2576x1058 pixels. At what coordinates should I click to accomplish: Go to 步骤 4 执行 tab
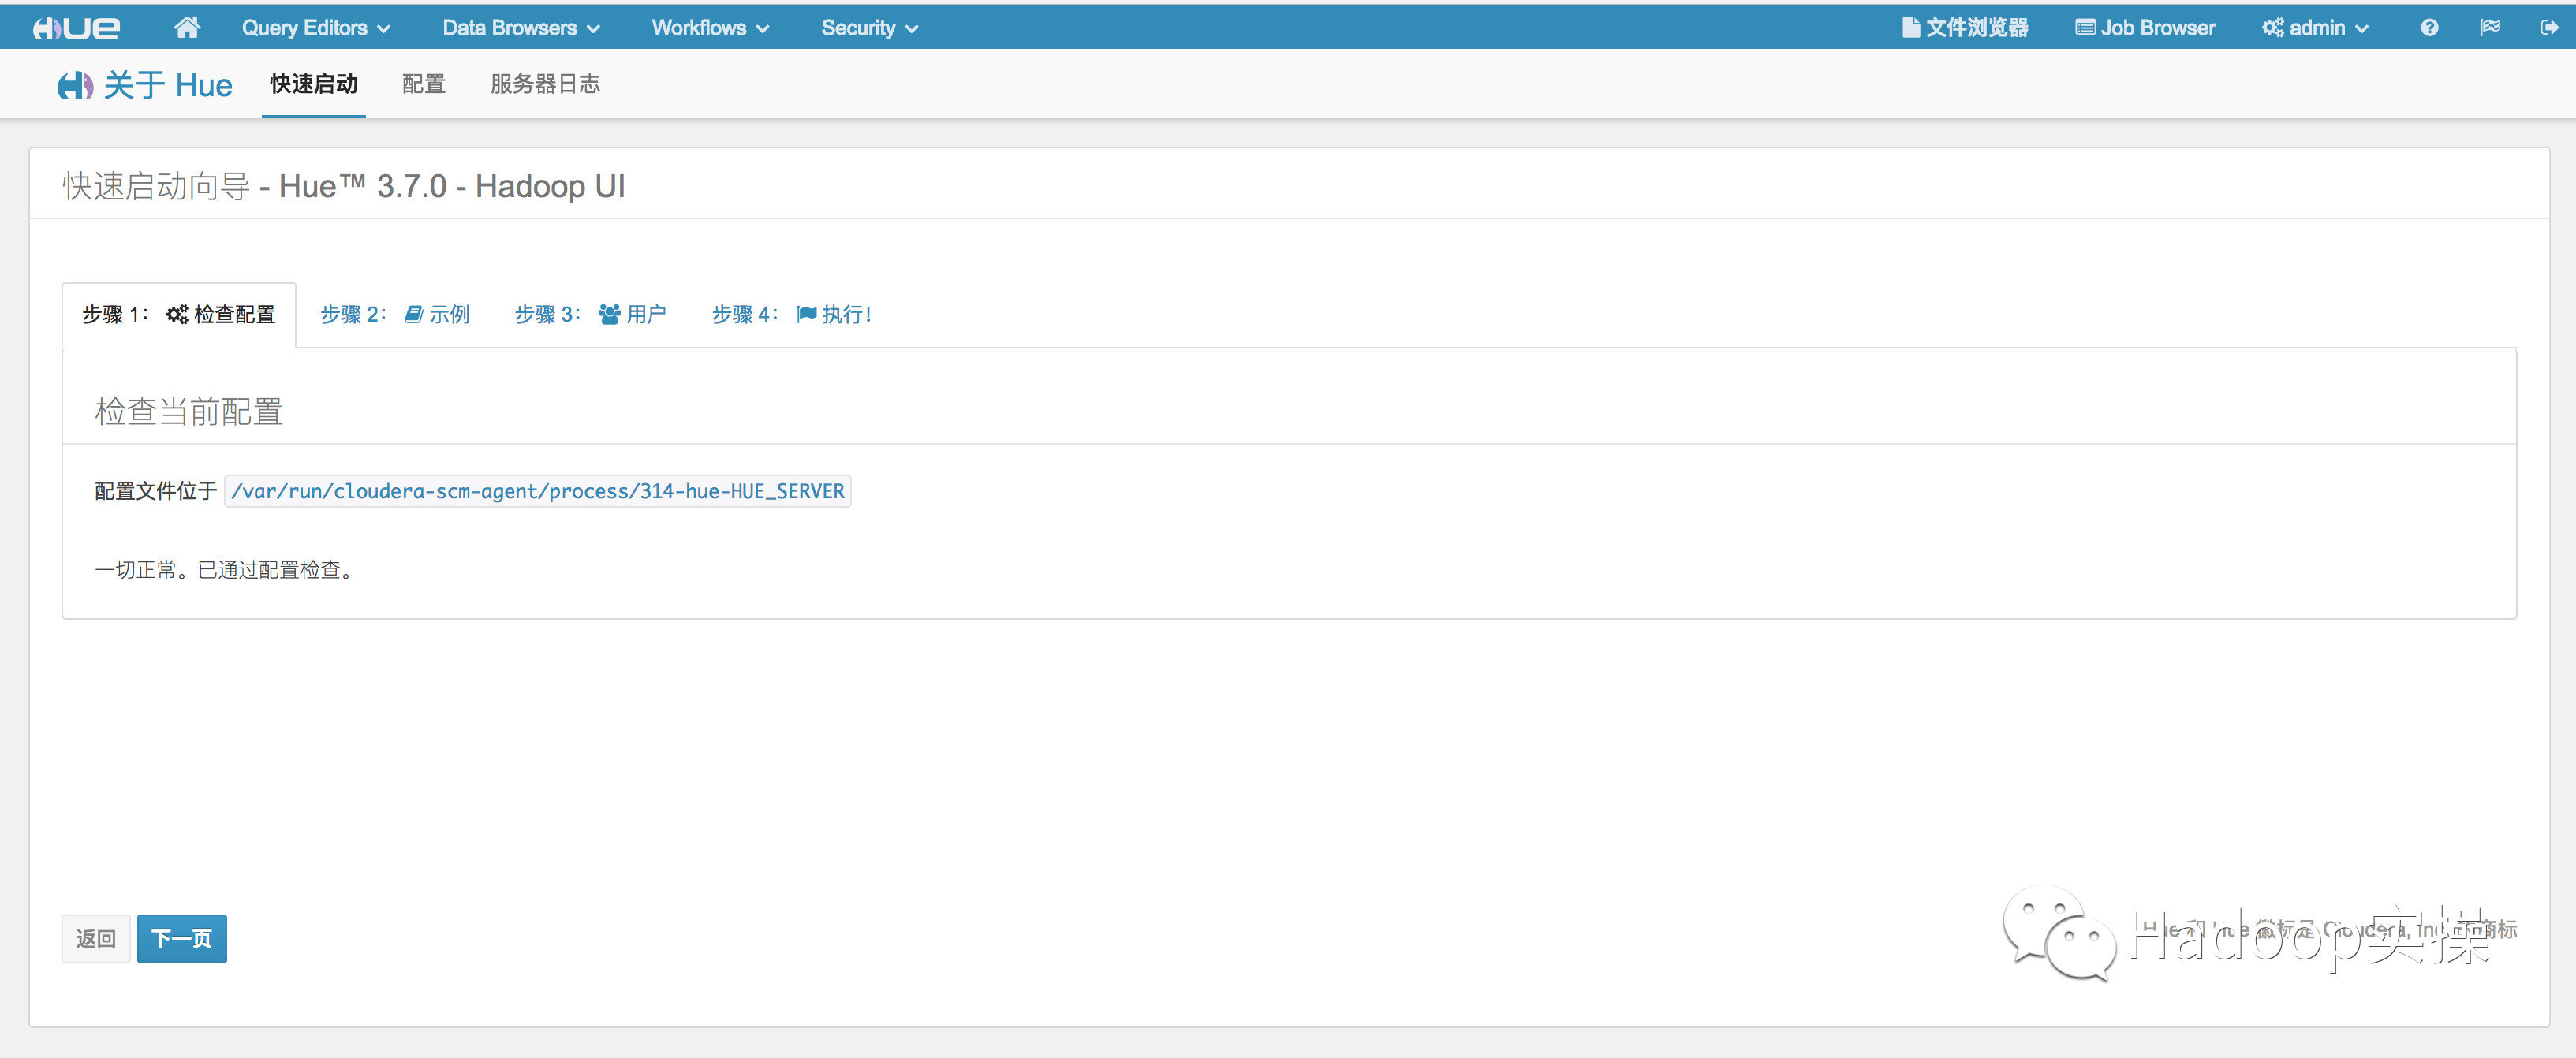click(x=792, y=314)
